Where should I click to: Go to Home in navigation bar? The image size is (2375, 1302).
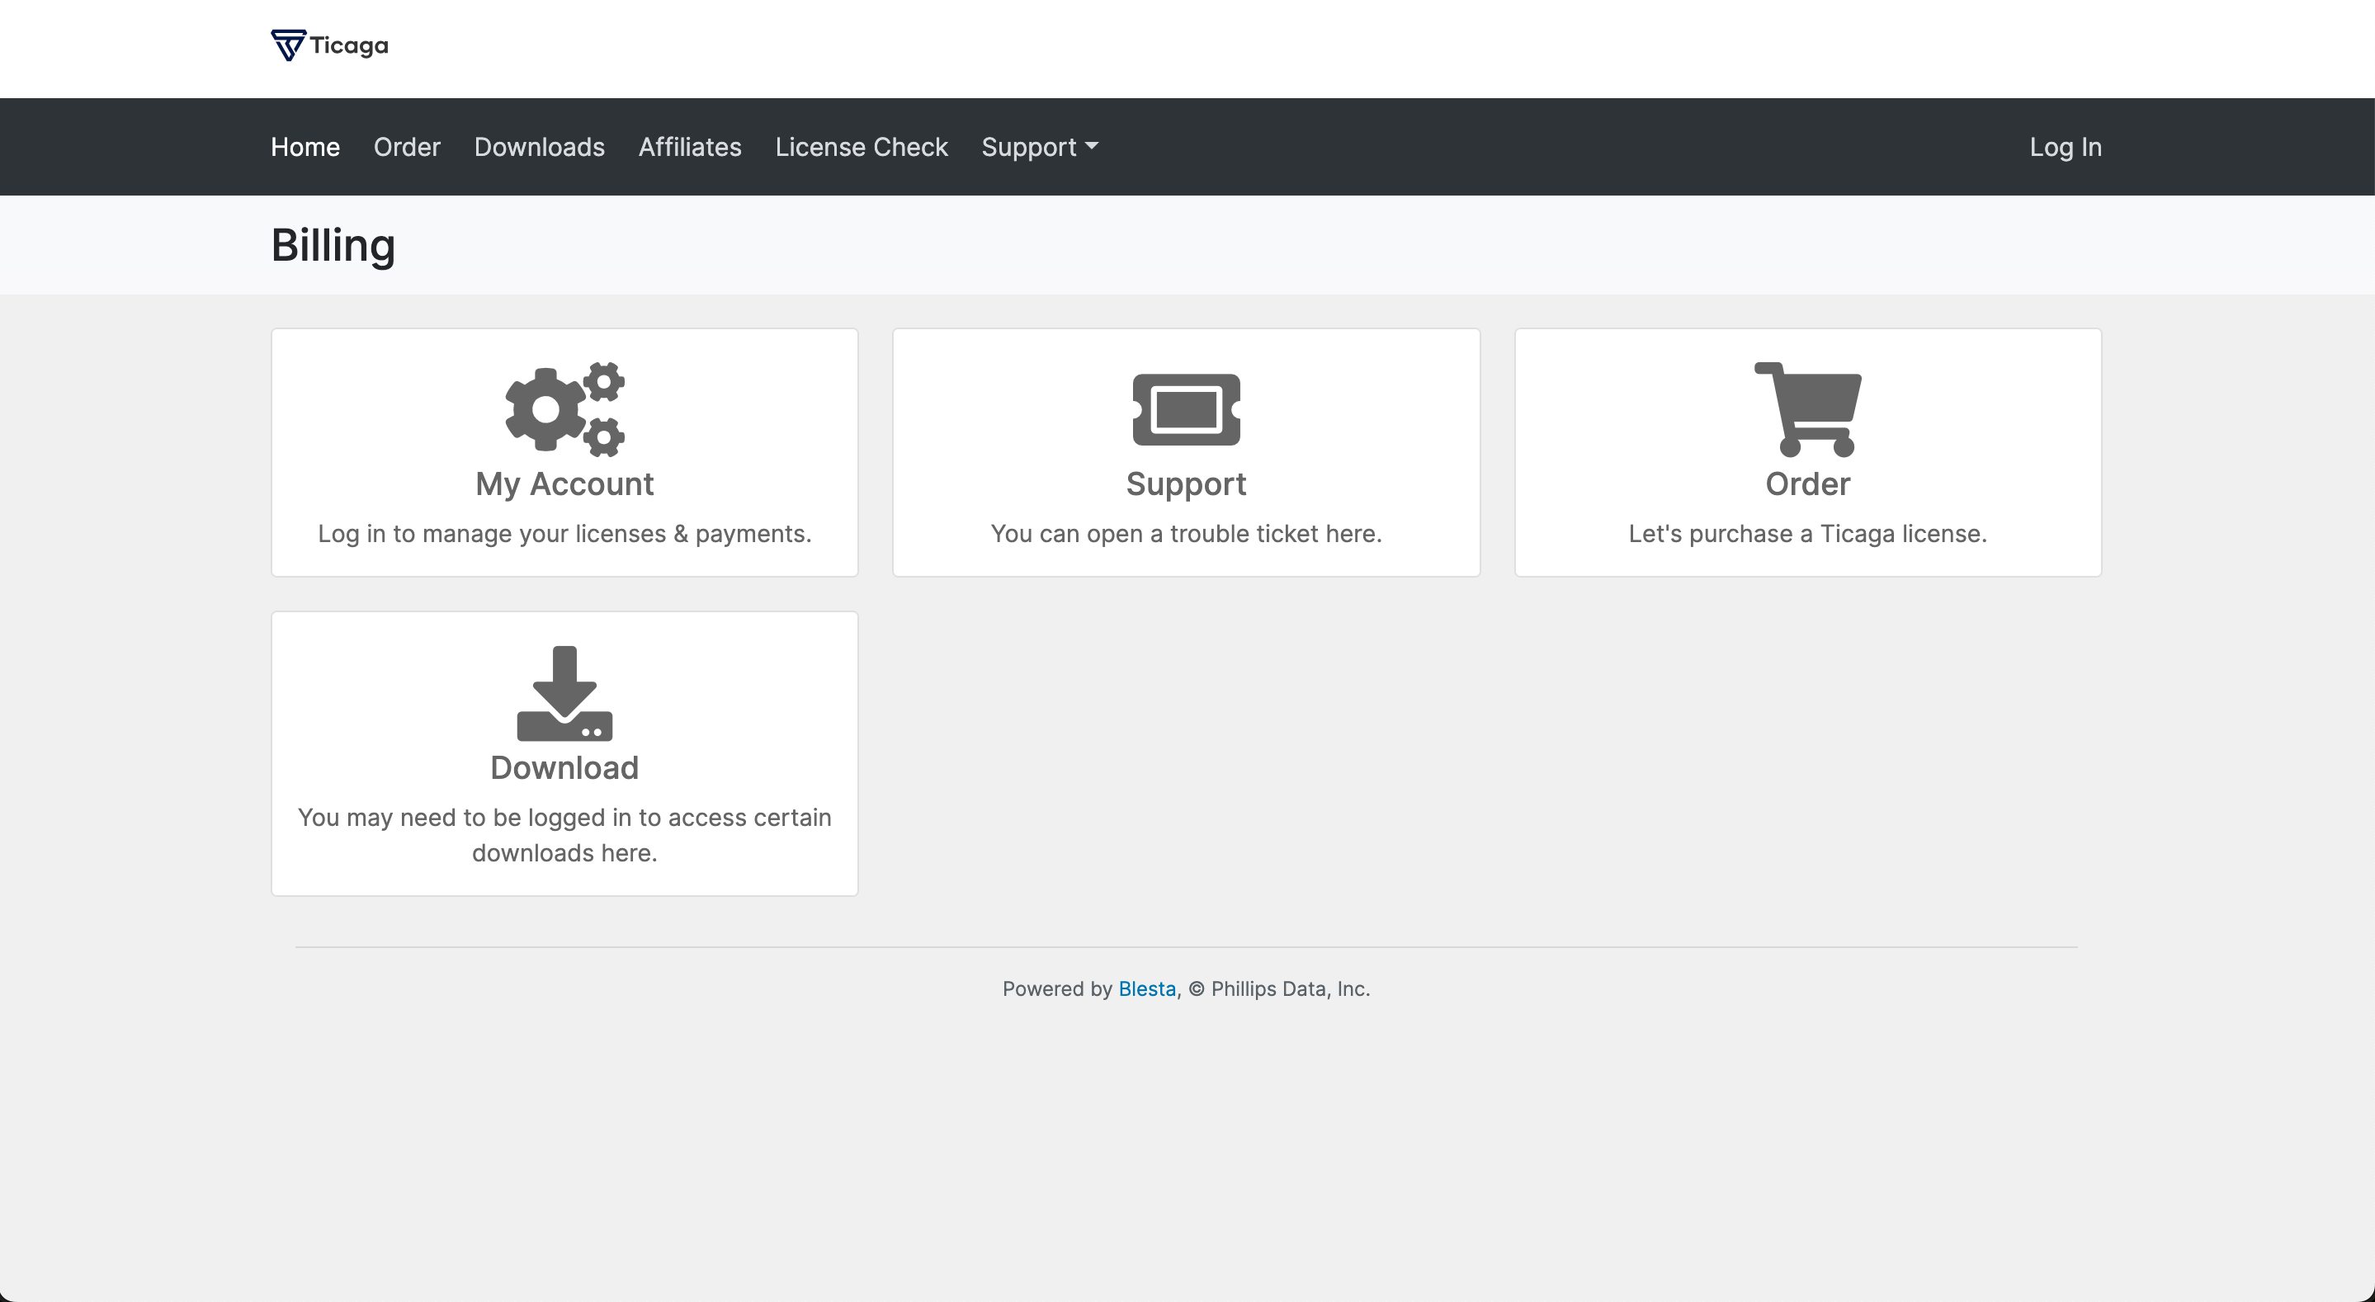305,147
